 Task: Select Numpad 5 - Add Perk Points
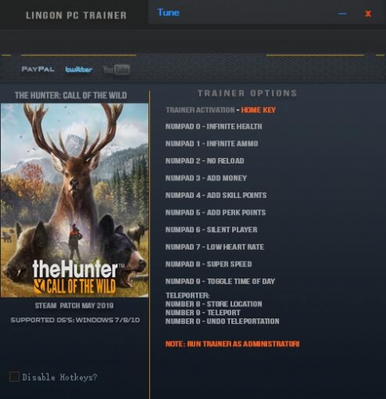tap(215, 212)
